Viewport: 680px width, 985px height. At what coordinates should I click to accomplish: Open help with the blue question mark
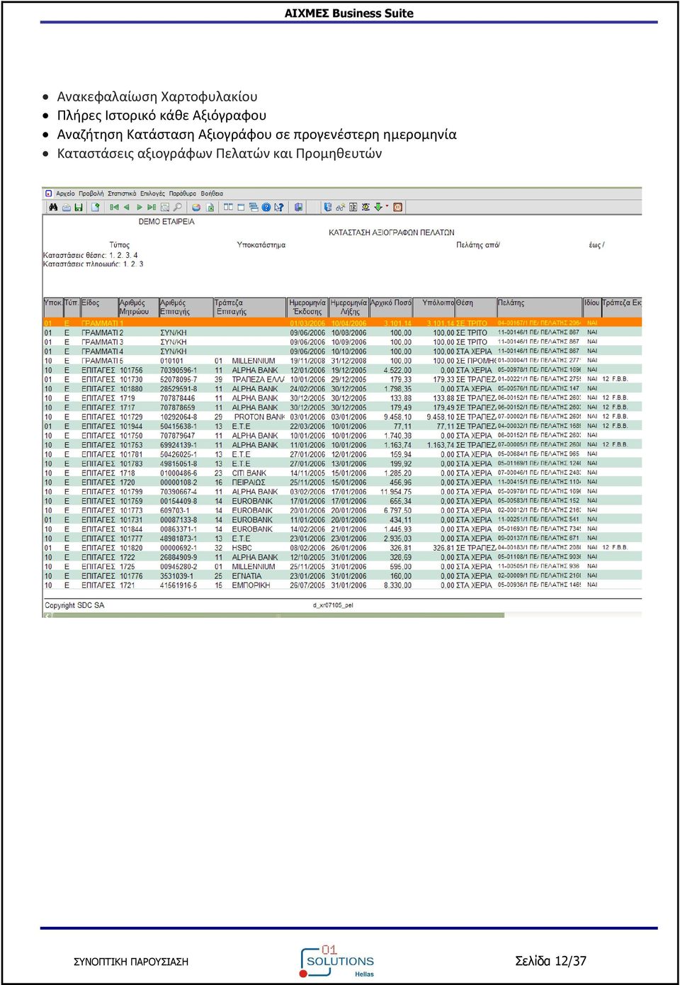(266, 208)
